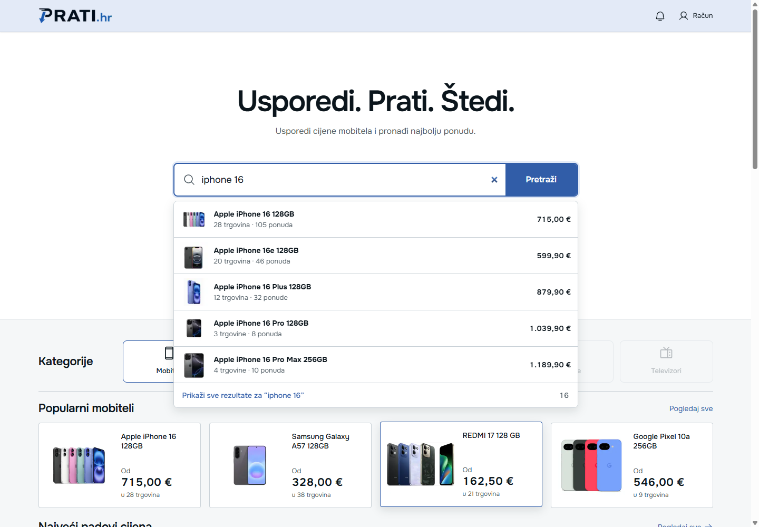Click "12 trgovina · 32 ponude" text
The image size is (759, 527).
(251, 298)
